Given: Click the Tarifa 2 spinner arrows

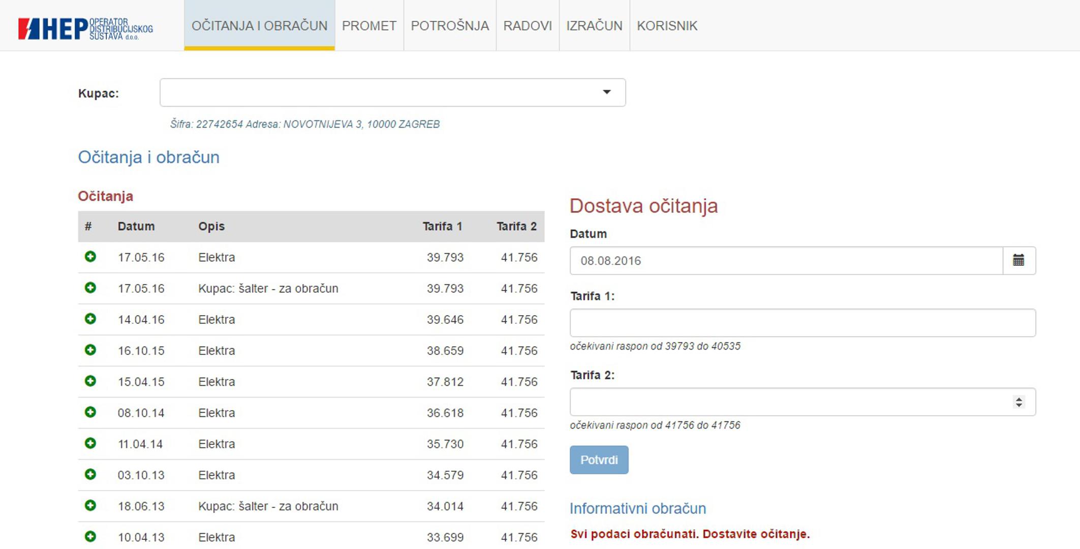Looking at the screenshot, I should coord(1019,402).
